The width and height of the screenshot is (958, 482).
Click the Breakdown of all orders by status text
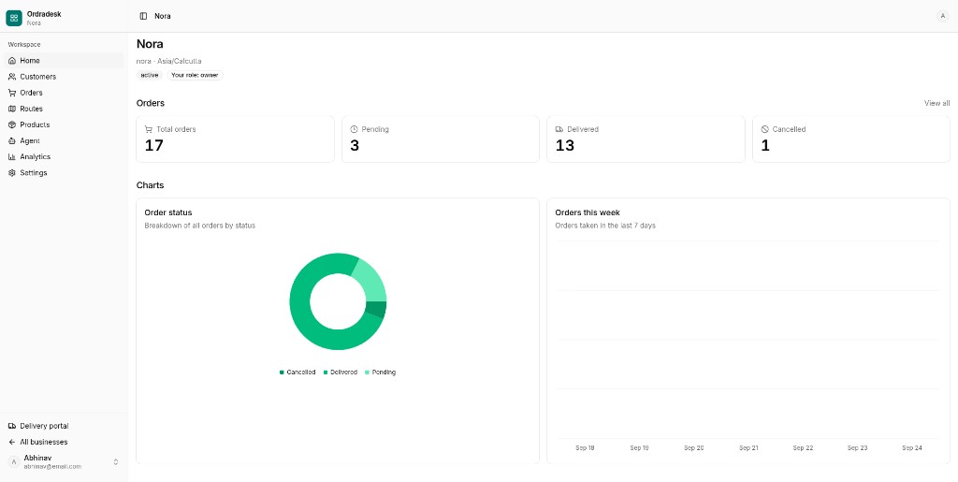tap(200, 226)
